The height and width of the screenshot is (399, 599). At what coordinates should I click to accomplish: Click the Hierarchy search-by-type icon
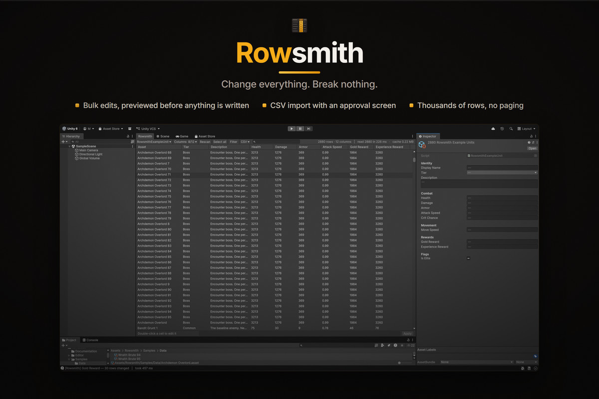[132, 142]
